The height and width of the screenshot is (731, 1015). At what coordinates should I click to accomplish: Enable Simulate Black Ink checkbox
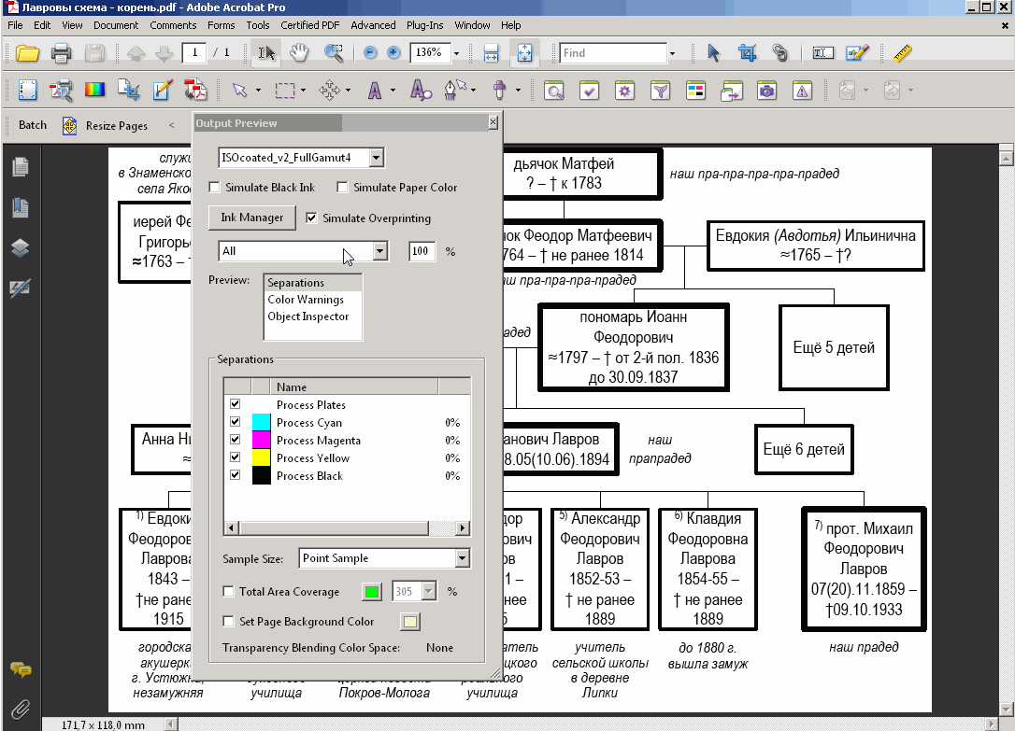click(215, 188)
